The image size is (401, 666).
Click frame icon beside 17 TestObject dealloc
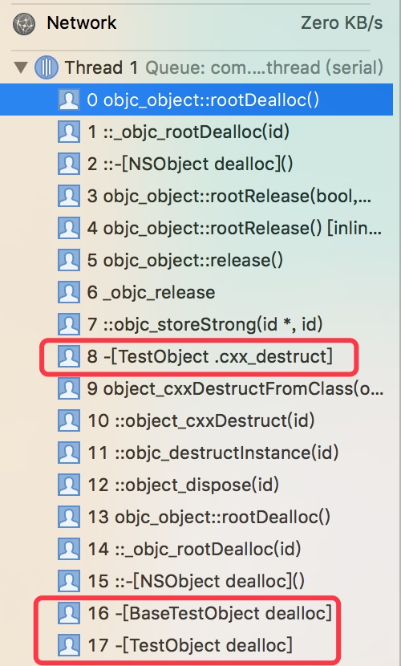(x=68, y=645)
